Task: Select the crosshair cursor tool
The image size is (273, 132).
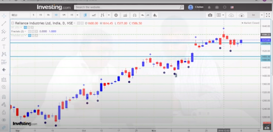Action: [x=4, y=16]
